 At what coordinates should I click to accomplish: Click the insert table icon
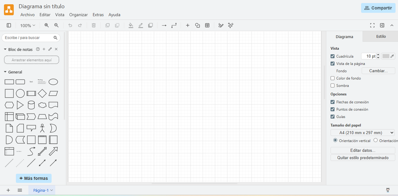(x=207, y=25)
